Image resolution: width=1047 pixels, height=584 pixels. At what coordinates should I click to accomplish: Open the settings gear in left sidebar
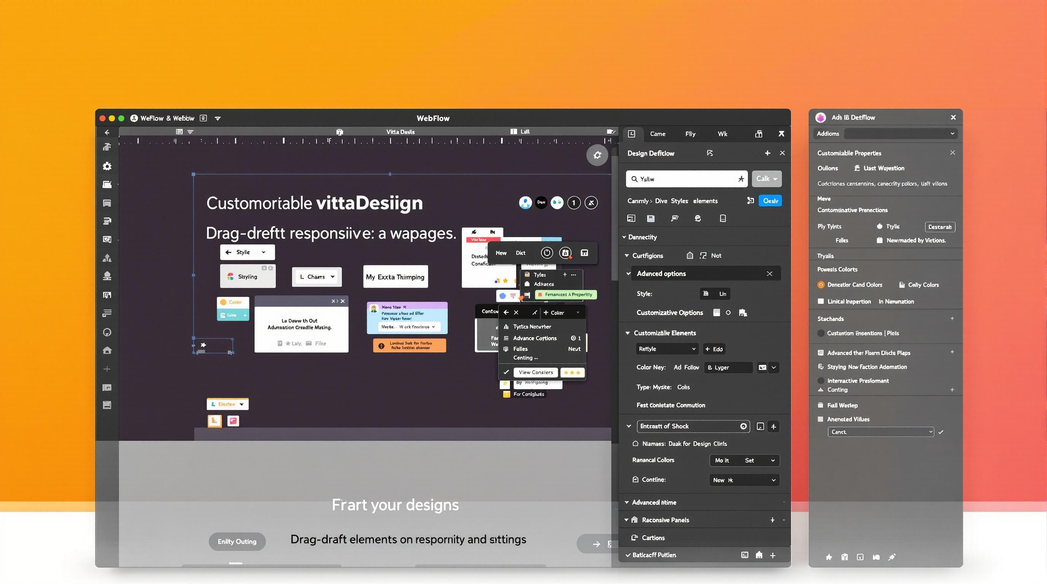pyautogui.click(x=107, y=166)
